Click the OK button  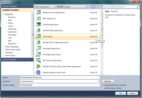[121, 93]
